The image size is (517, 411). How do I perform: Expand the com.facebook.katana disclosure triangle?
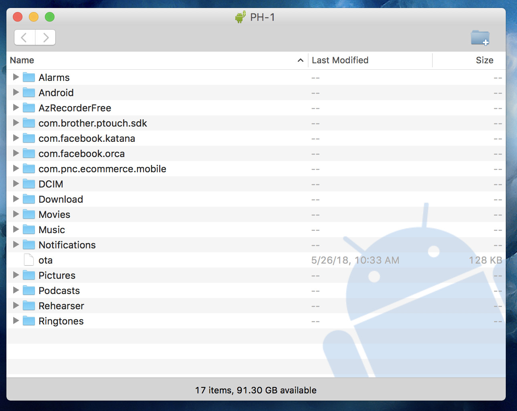(16, 138)
